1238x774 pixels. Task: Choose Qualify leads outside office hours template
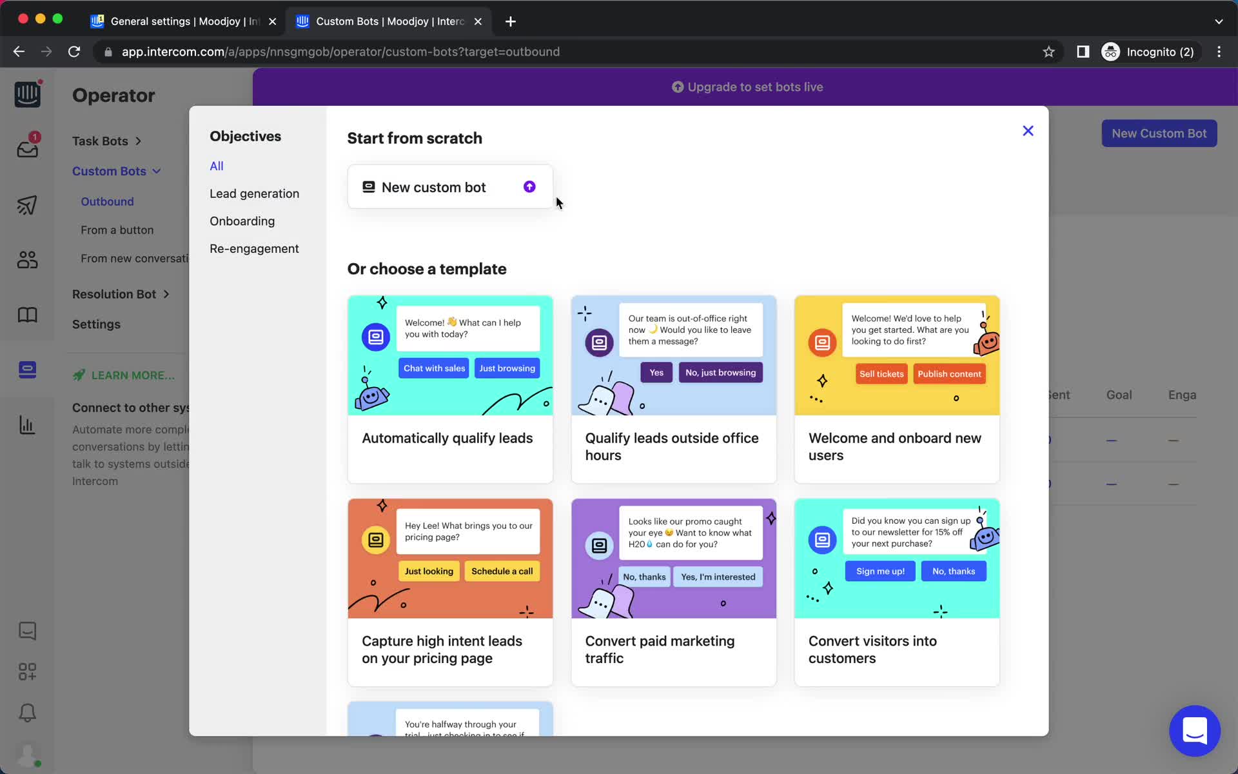click(673, 389)
